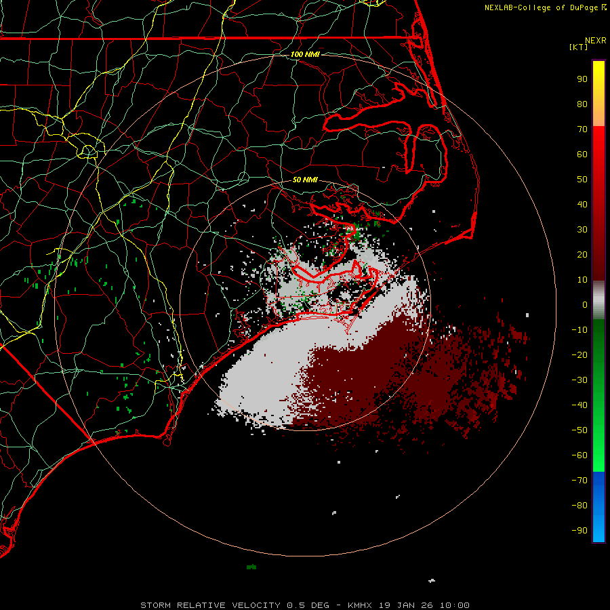The width and height of the screenshot is (610, 610).
Task: Click the 0.5 DEG elevation angle in the caption
Action: [x=308, y=605]
